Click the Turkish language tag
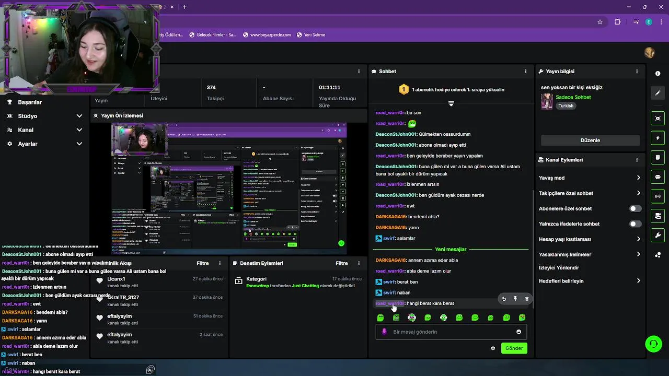 [566, 106]
